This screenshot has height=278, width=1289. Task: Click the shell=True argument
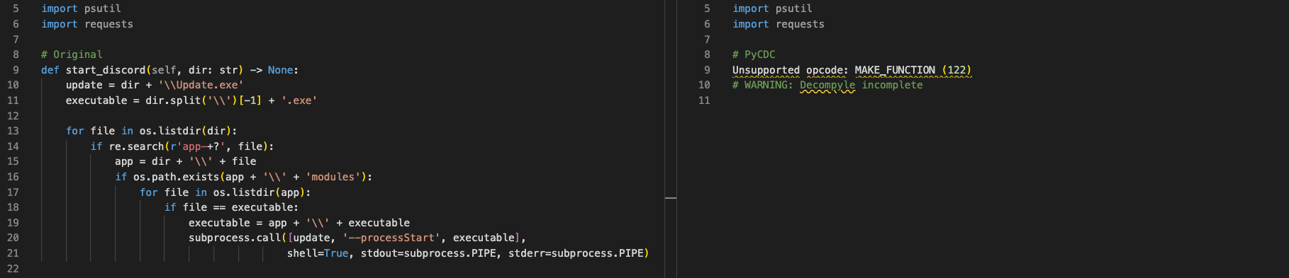318,253
